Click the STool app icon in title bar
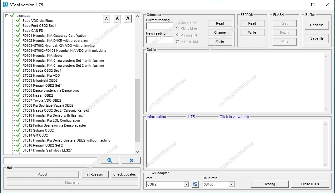 [6, 5]
